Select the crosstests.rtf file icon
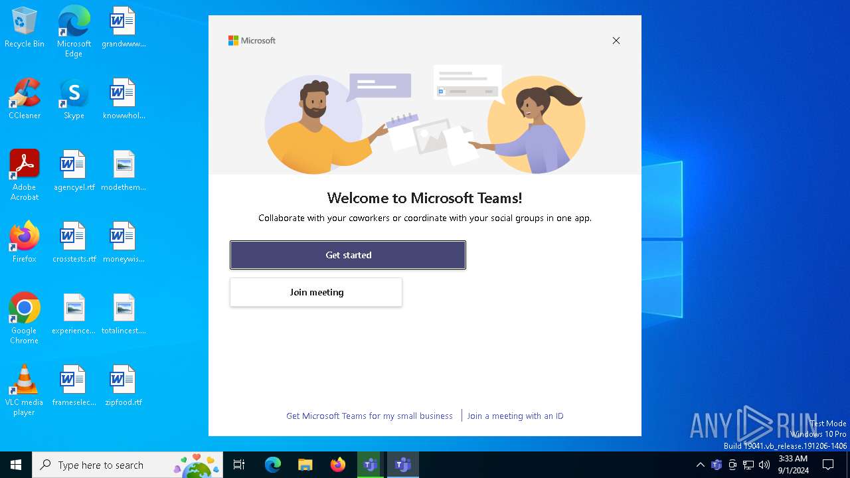The height and width of the screenshot is (478, 850). 74,243
